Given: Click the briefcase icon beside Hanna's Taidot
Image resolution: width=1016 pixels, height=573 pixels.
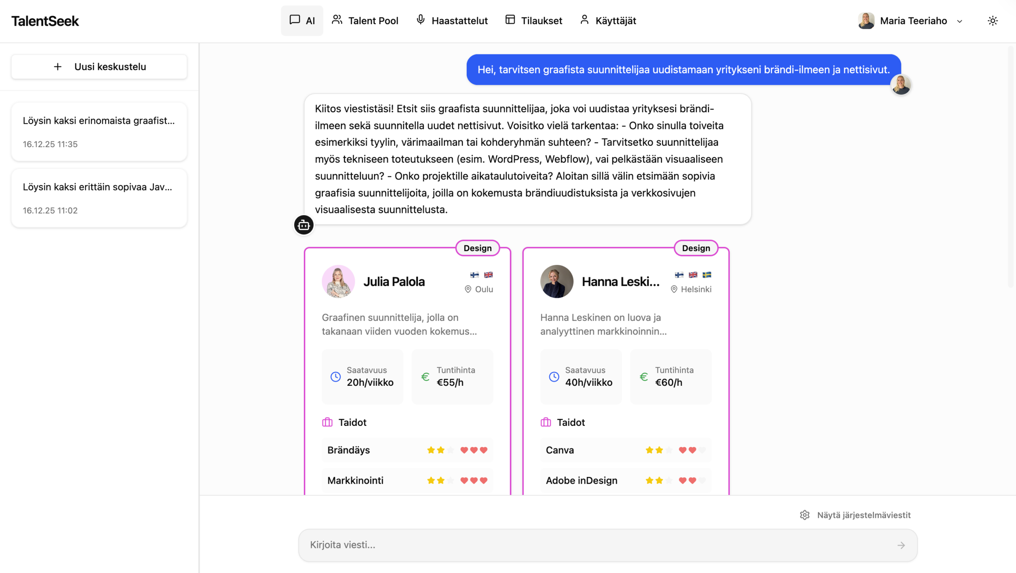Looking at the screenshot, I should [x=546, y=422].
